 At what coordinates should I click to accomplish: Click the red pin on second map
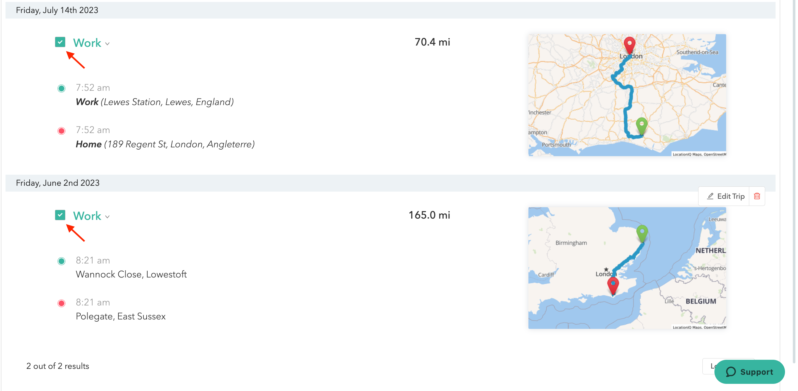click(613, 286)
